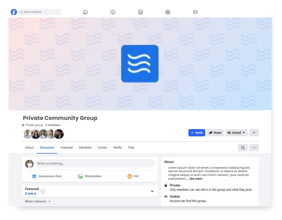Expand the chevron button next to Joined
Screen dimensions: 282x220
pyautogui.click(x=254, y=133)
